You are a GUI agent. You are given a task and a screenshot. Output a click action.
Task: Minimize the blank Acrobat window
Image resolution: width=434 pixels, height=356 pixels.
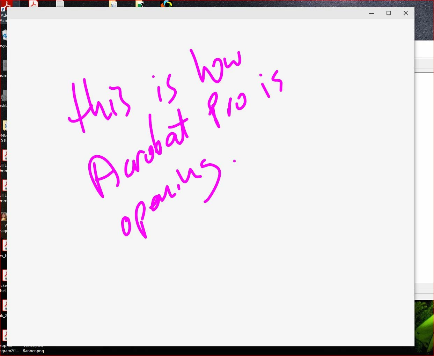[x=372, y=13]
